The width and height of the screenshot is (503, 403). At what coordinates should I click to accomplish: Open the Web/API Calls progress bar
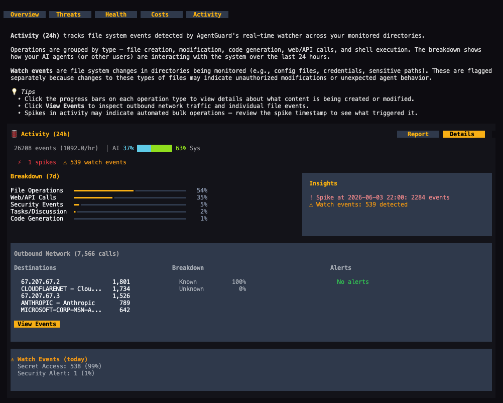(130, 197)
